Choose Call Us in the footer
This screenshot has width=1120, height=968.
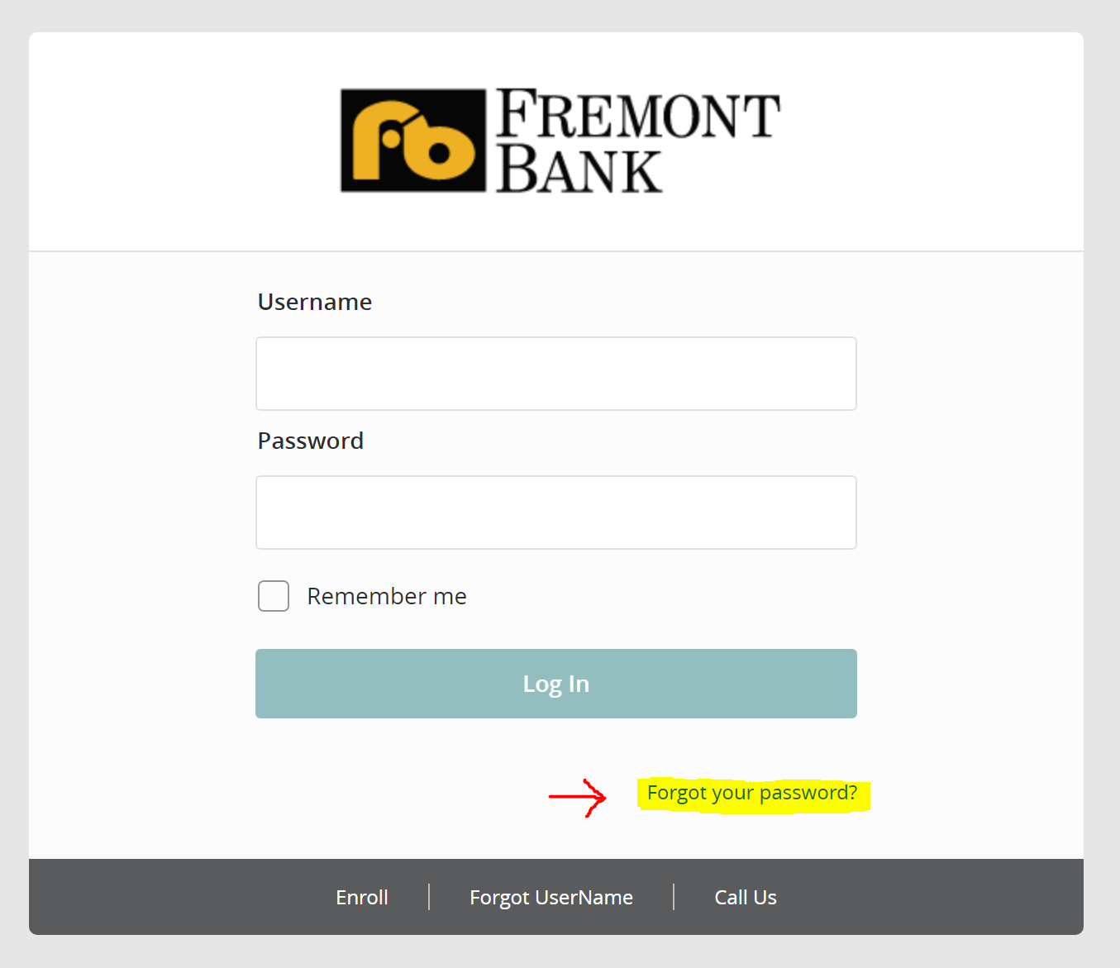[x=746, y=897]
